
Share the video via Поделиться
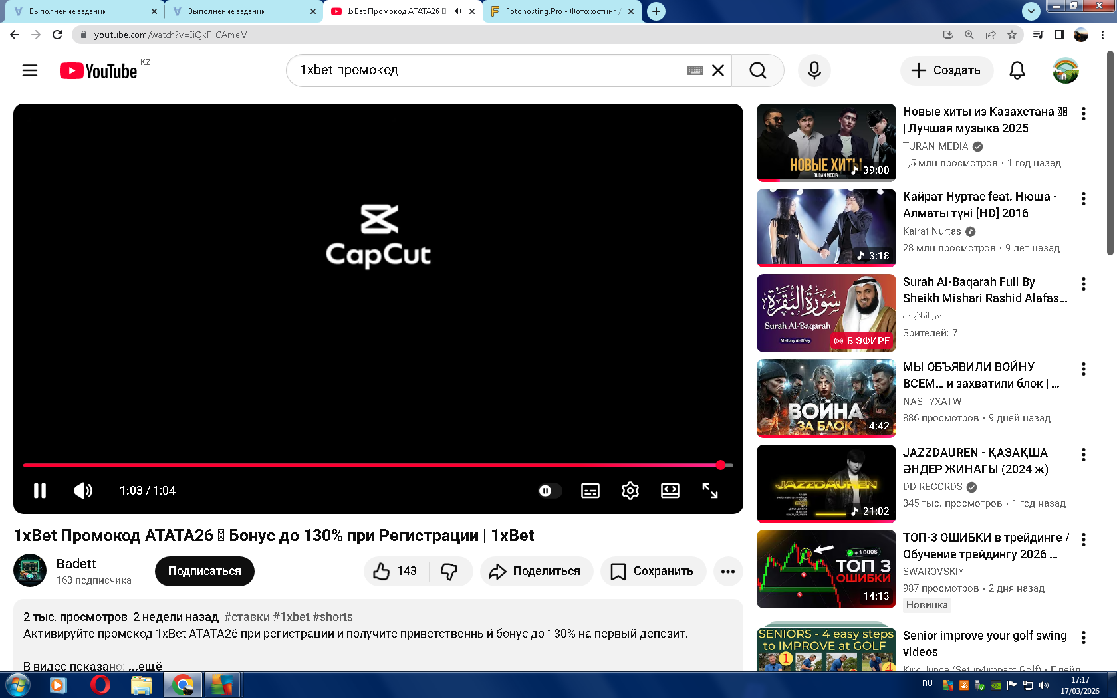pyautogui.click(x=537, y=571)
